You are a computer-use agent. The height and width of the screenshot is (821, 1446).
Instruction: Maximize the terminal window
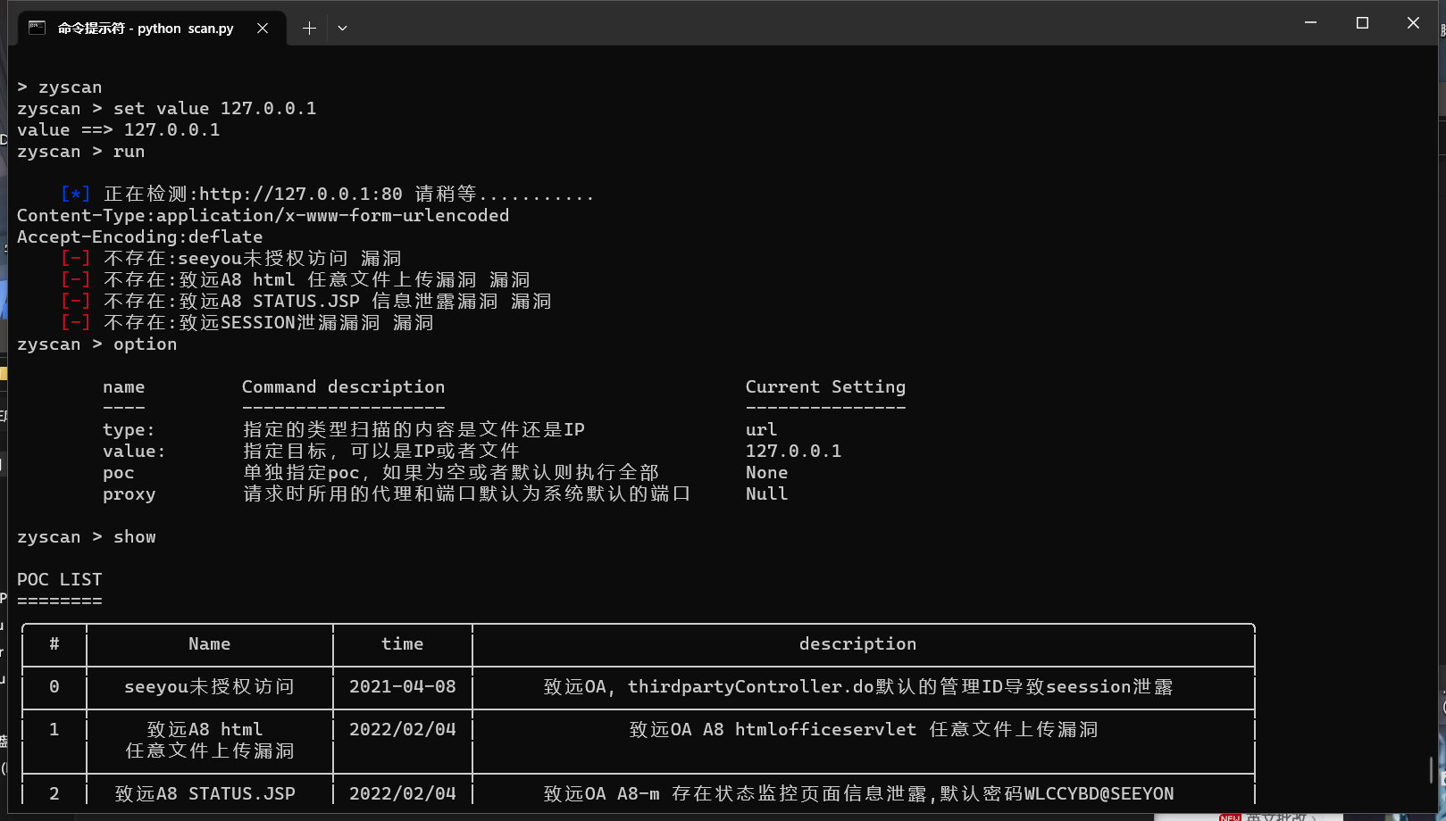[1362, 22]
